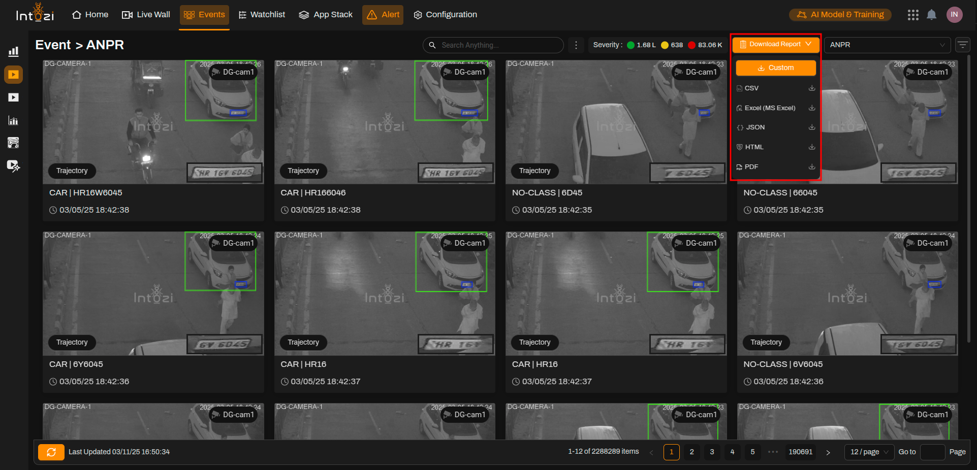
Task: Click the orange refresh button
Action: tap(51, 452)
